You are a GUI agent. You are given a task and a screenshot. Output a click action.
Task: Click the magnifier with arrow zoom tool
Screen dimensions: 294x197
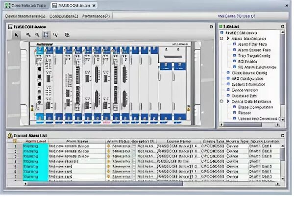click(x=55, y=35)
